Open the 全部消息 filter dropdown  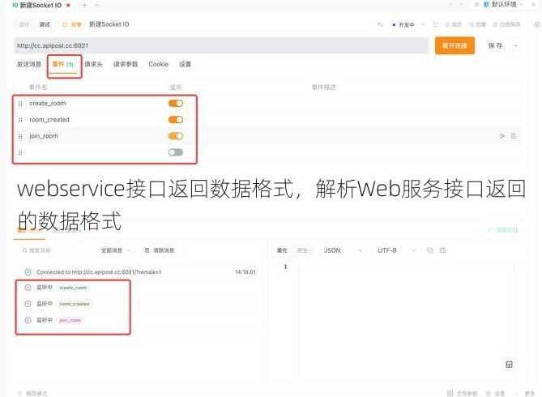click(x=115, y=250)
